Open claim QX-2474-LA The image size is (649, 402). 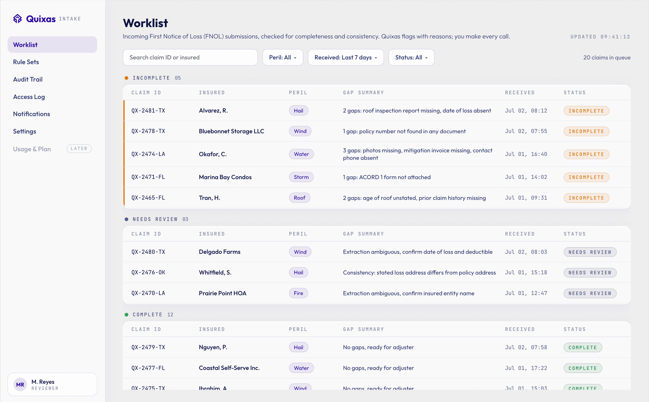pyautogui.click(x=148, y=154)
